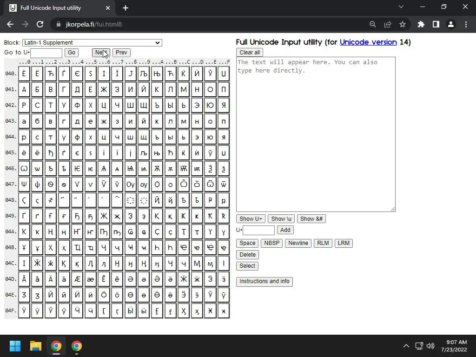
Task: Open the Extensions puzzle icon
Action: click(421, 24)
